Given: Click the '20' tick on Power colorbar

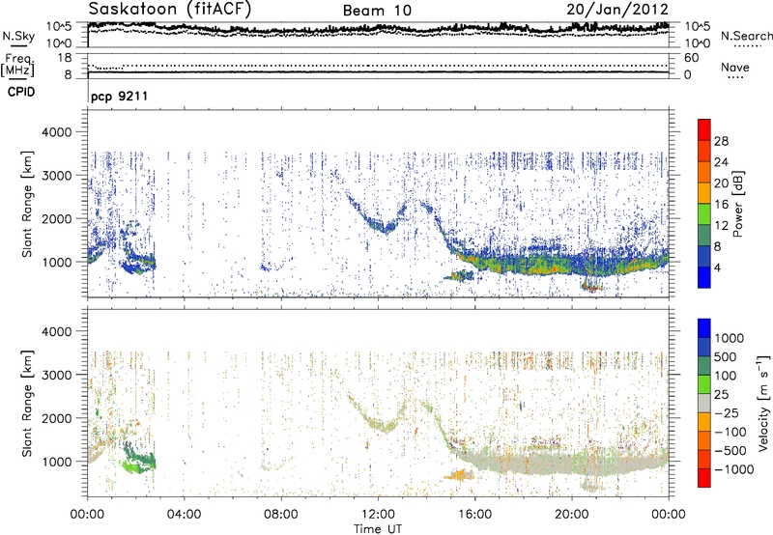Looking at the screenshot, I should pyautogui.click(x=721, y=183).
